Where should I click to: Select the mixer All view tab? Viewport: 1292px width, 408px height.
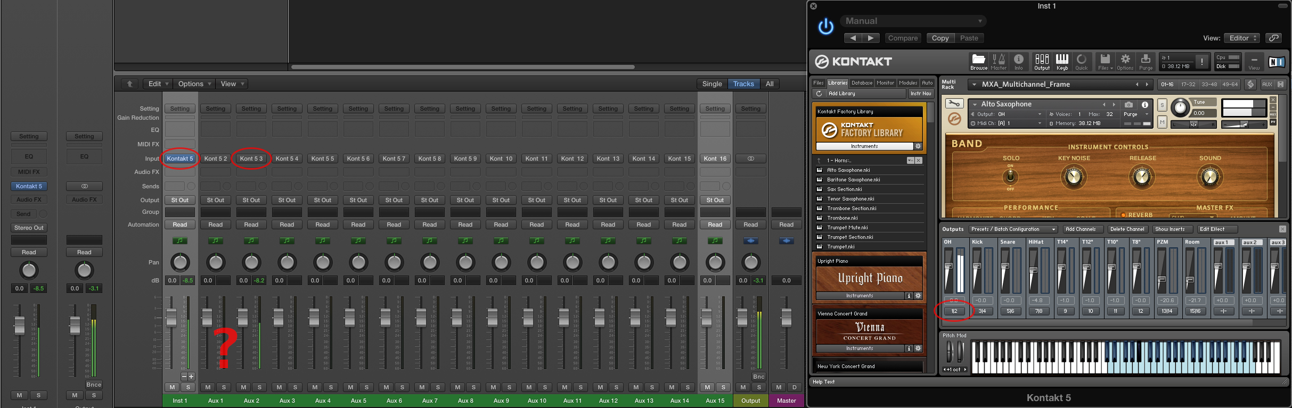click(770, 84)
